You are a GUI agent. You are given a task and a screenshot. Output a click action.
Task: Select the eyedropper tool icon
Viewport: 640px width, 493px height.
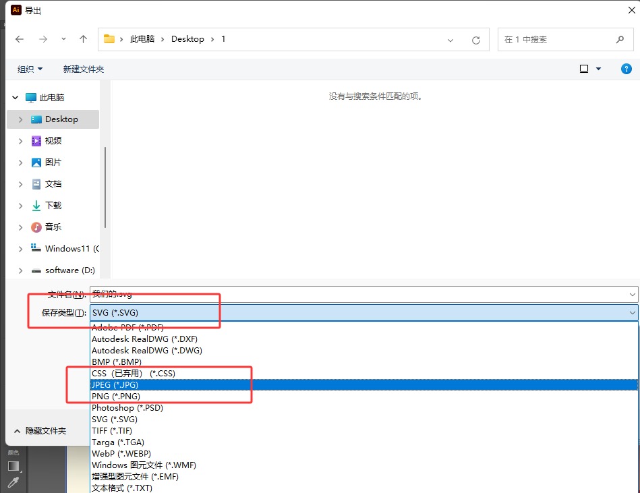pyautogui.click(x=12, y=482)
